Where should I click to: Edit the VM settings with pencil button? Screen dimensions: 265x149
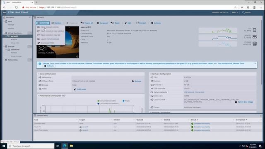click(x=128, y=23)
